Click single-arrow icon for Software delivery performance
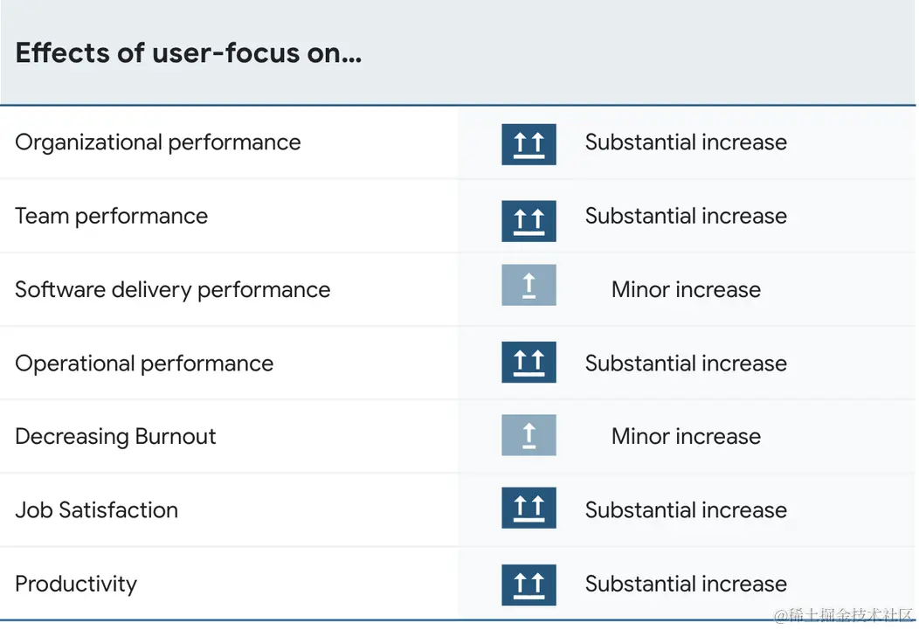 [x=529, y=285]
